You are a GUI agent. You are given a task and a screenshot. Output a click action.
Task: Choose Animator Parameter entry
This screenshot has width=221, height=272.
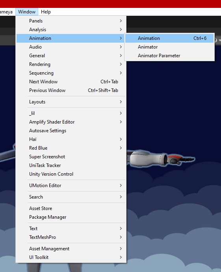[x=169, y=56]
